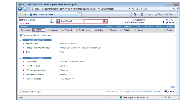Click the Reallocate toolbar item
193x104 pixels.
coord(82,30)
